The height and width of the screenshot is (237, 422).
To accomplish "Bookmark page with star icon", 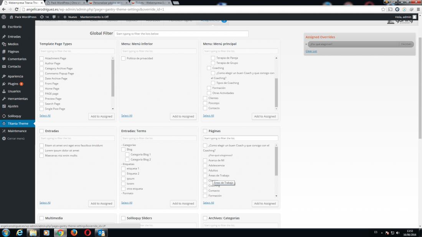I will point(383,9).
